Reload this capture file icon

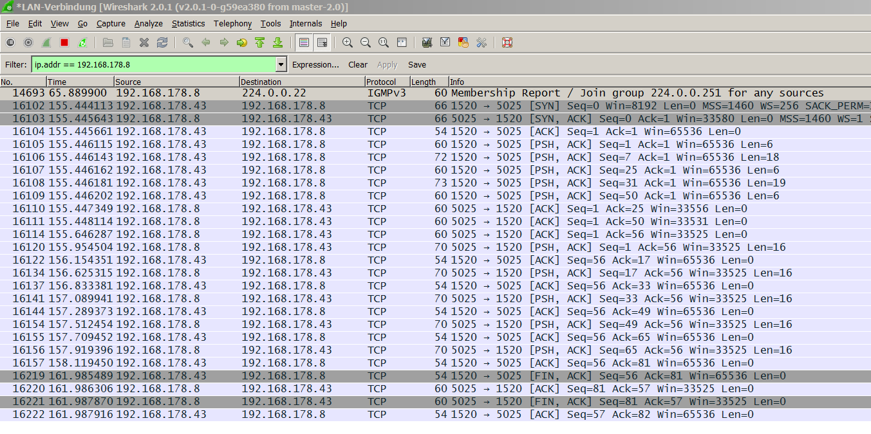coord(162,42)
